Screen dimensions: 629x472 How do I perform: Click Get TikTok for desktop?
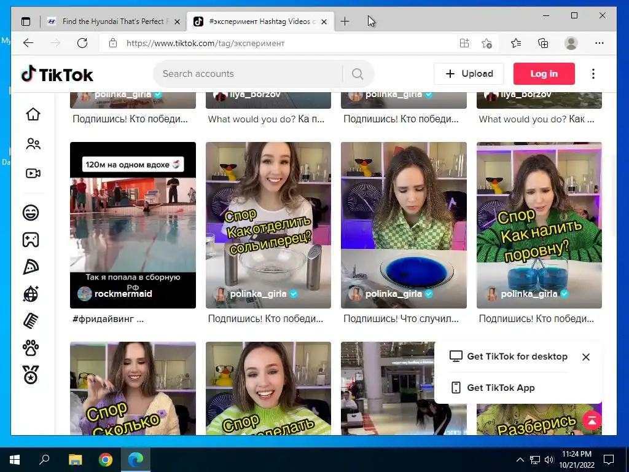[508, 356]
